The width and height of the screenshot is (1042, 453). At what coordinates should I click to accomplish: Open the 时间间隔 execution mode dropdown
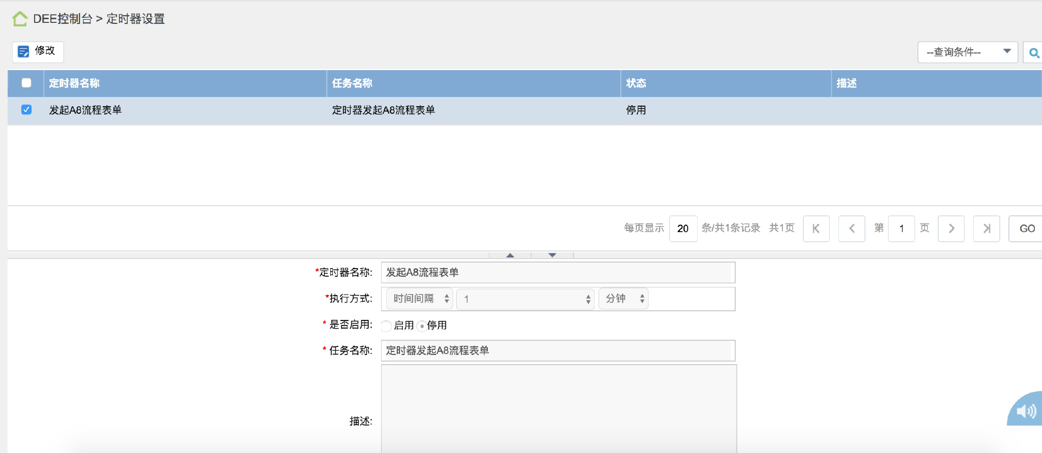(x=419, y=299)
